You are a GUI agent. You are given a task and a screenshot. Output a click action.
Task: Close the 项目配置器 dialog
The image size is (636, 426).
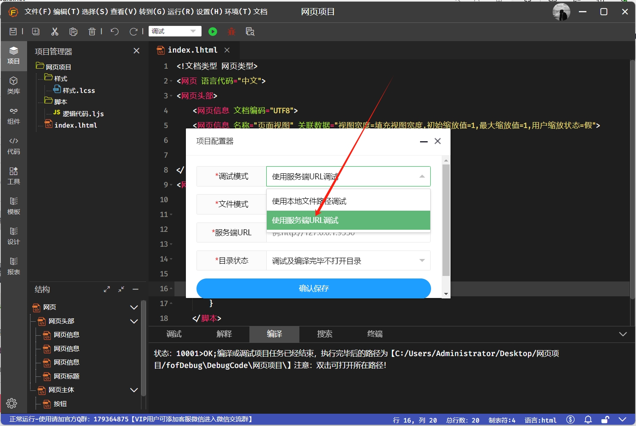pyautogui.click(x=438, y=141)
